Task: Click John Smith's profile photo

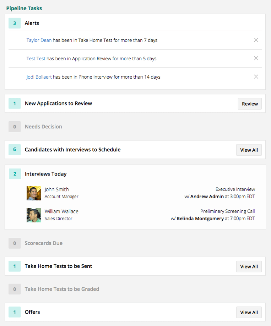Action: click(x=34, y=193)
